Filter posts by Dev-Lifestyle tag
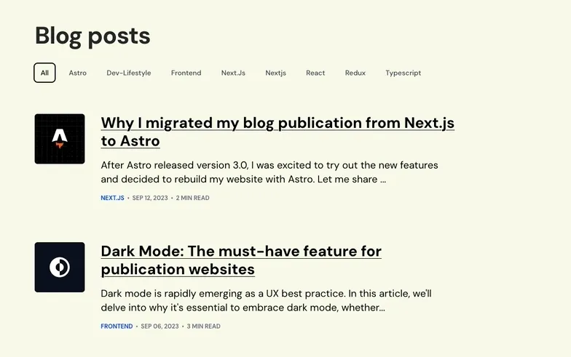Screen dimensions: 571x357 128,73
